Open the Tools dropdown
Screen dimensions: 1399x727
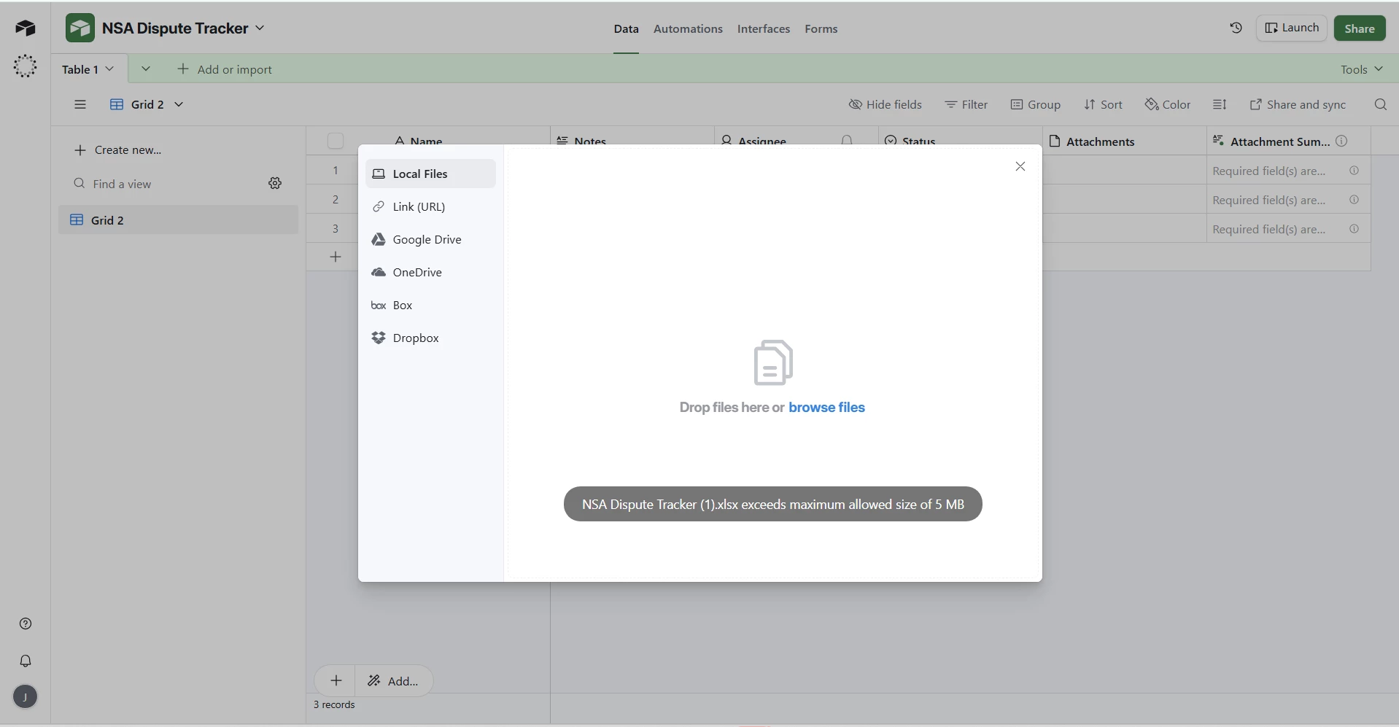1361,69
